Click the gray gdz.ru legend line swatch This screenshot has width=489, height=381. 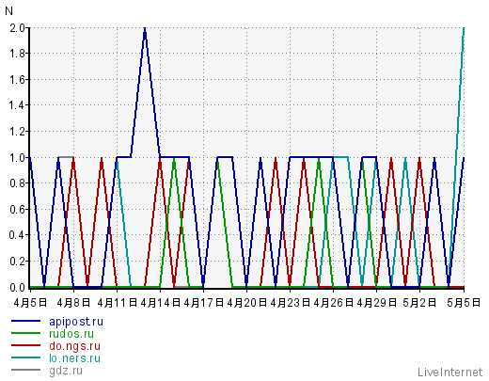(25, 370)
